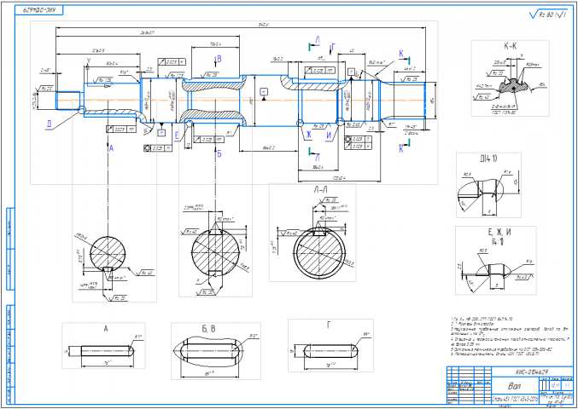
Task: Select the hatched circle of section Л-Л
Action: tap(320, 252)
